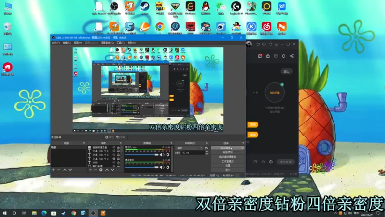Toggle visibility of video capture device source
The width and height of the screenshot is (385, 217).
click(x=114, y=147)
